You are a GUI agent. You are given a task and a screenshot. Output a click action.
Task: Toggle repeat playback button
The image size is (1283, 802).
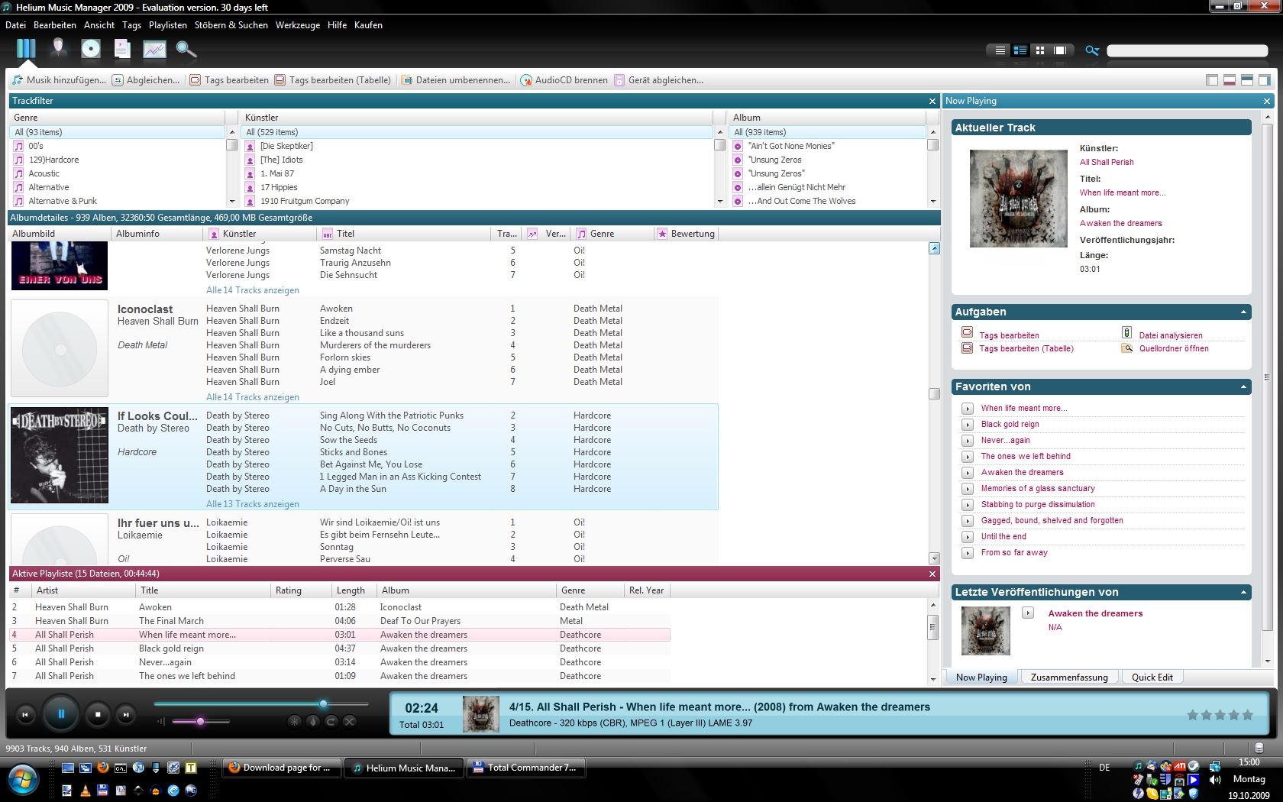[331, 721]
